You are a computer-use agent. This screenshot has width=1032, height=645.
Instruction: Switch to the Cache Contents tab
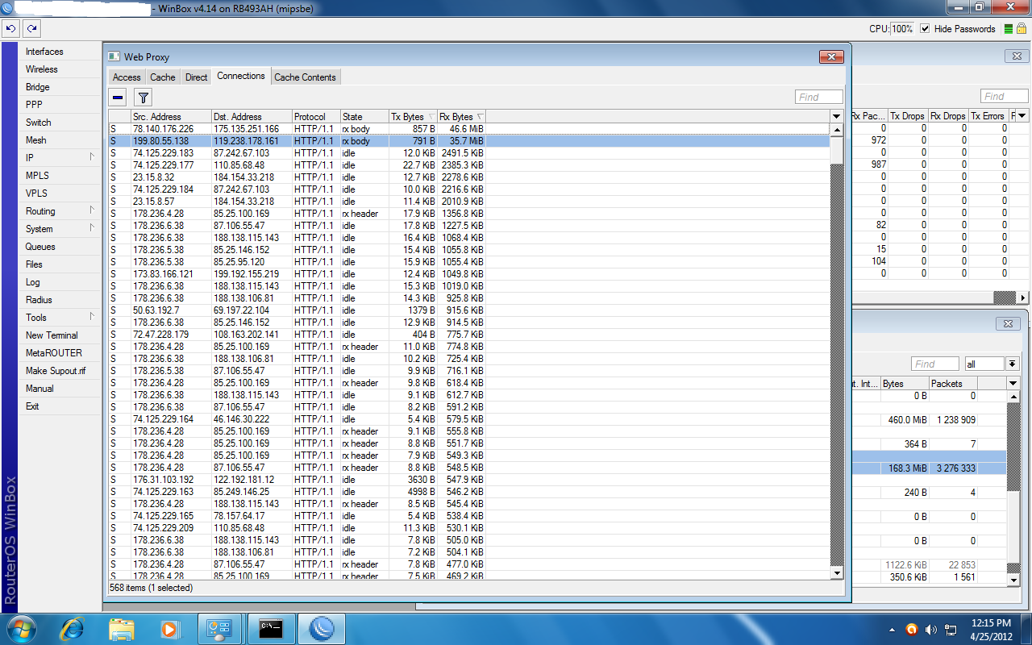305,77
